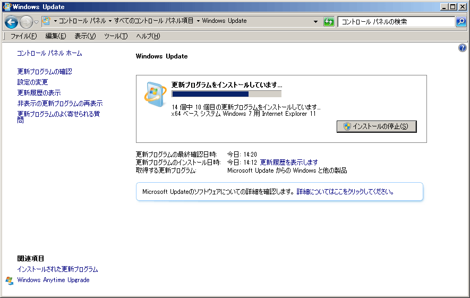Click the 今日: 14:20 last check time
This screenshot has width=470, height=298.
[242, 155]
